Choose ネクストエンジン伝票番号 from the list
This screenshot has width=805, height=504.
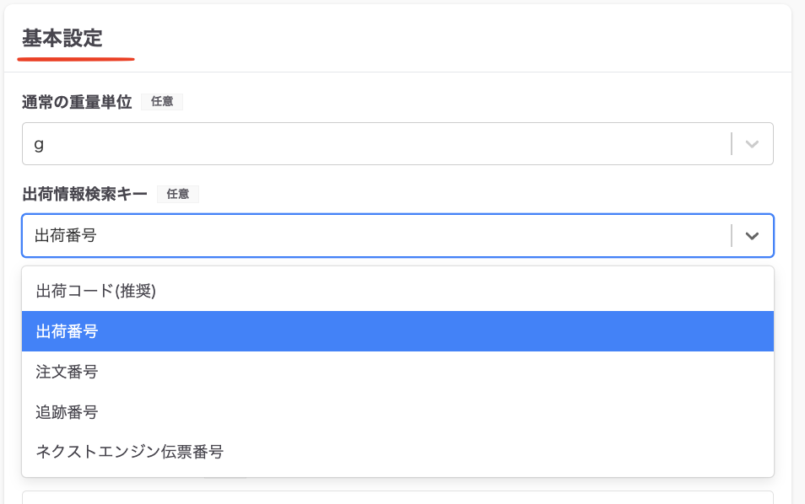[x=129, y=452]
